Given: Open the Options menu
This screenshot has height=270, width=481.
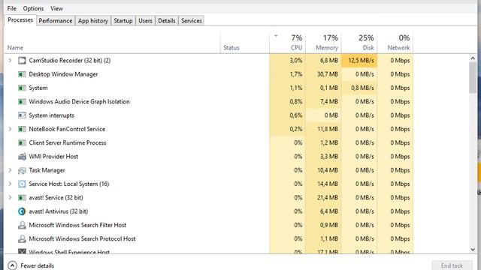Looking at the screenshot, I should (33, 8).
